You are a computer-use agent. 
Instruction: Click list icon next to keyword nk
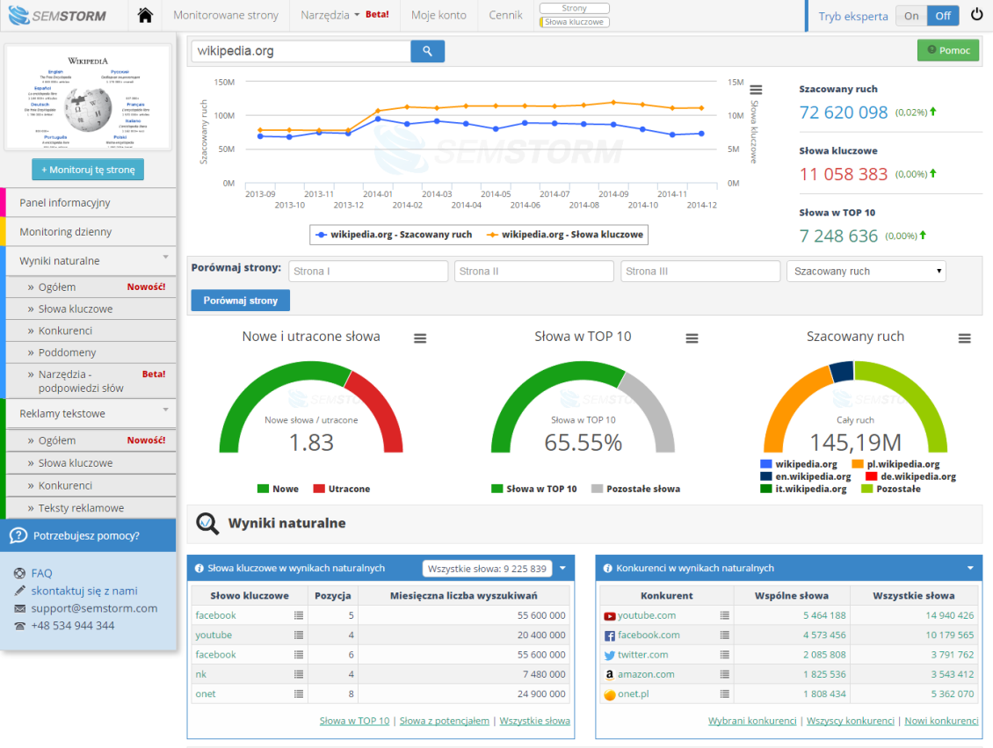click(298, 674)
